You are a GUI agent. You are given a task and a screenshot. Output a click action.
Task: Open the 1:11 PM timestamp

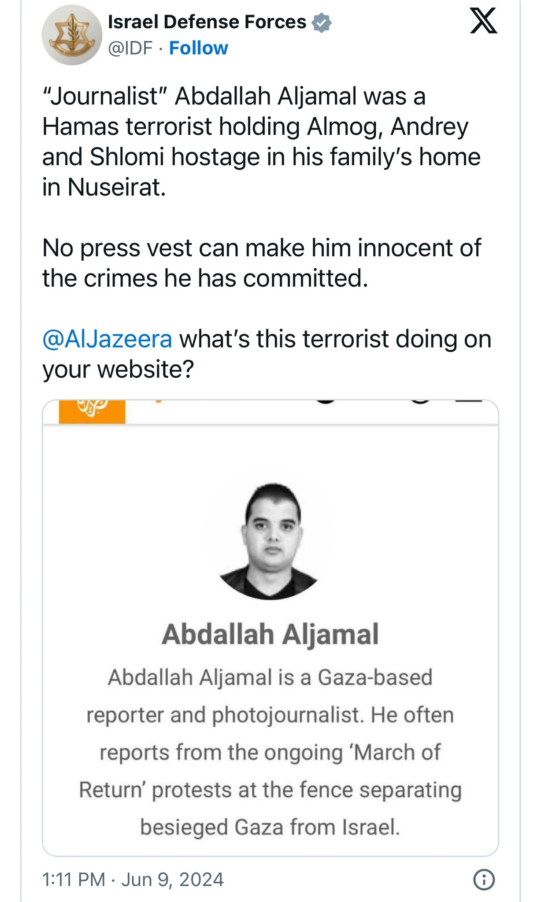pos(73,880)
